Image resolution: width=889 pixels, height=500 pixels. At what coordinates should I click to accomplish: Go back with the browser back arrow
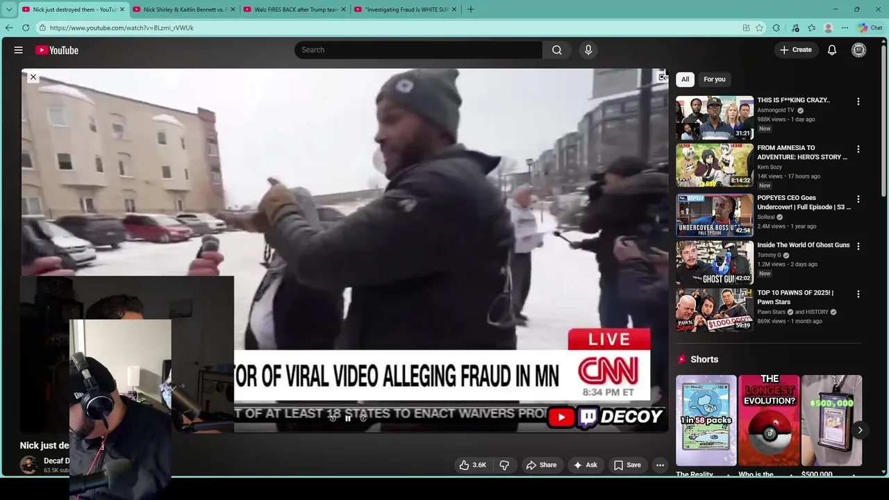click(x=9, y=28)
